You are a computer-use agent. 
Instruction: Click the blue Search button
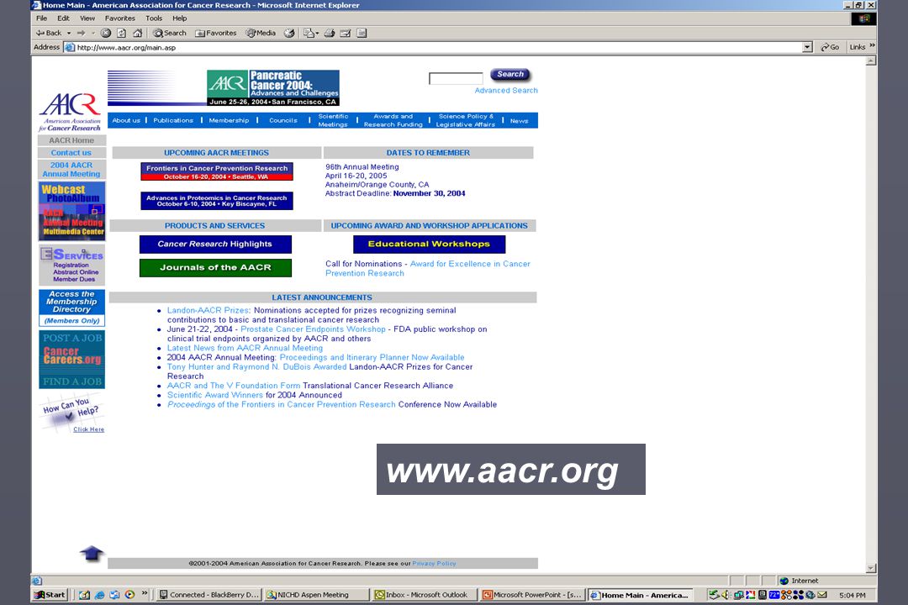pos(510,75)
